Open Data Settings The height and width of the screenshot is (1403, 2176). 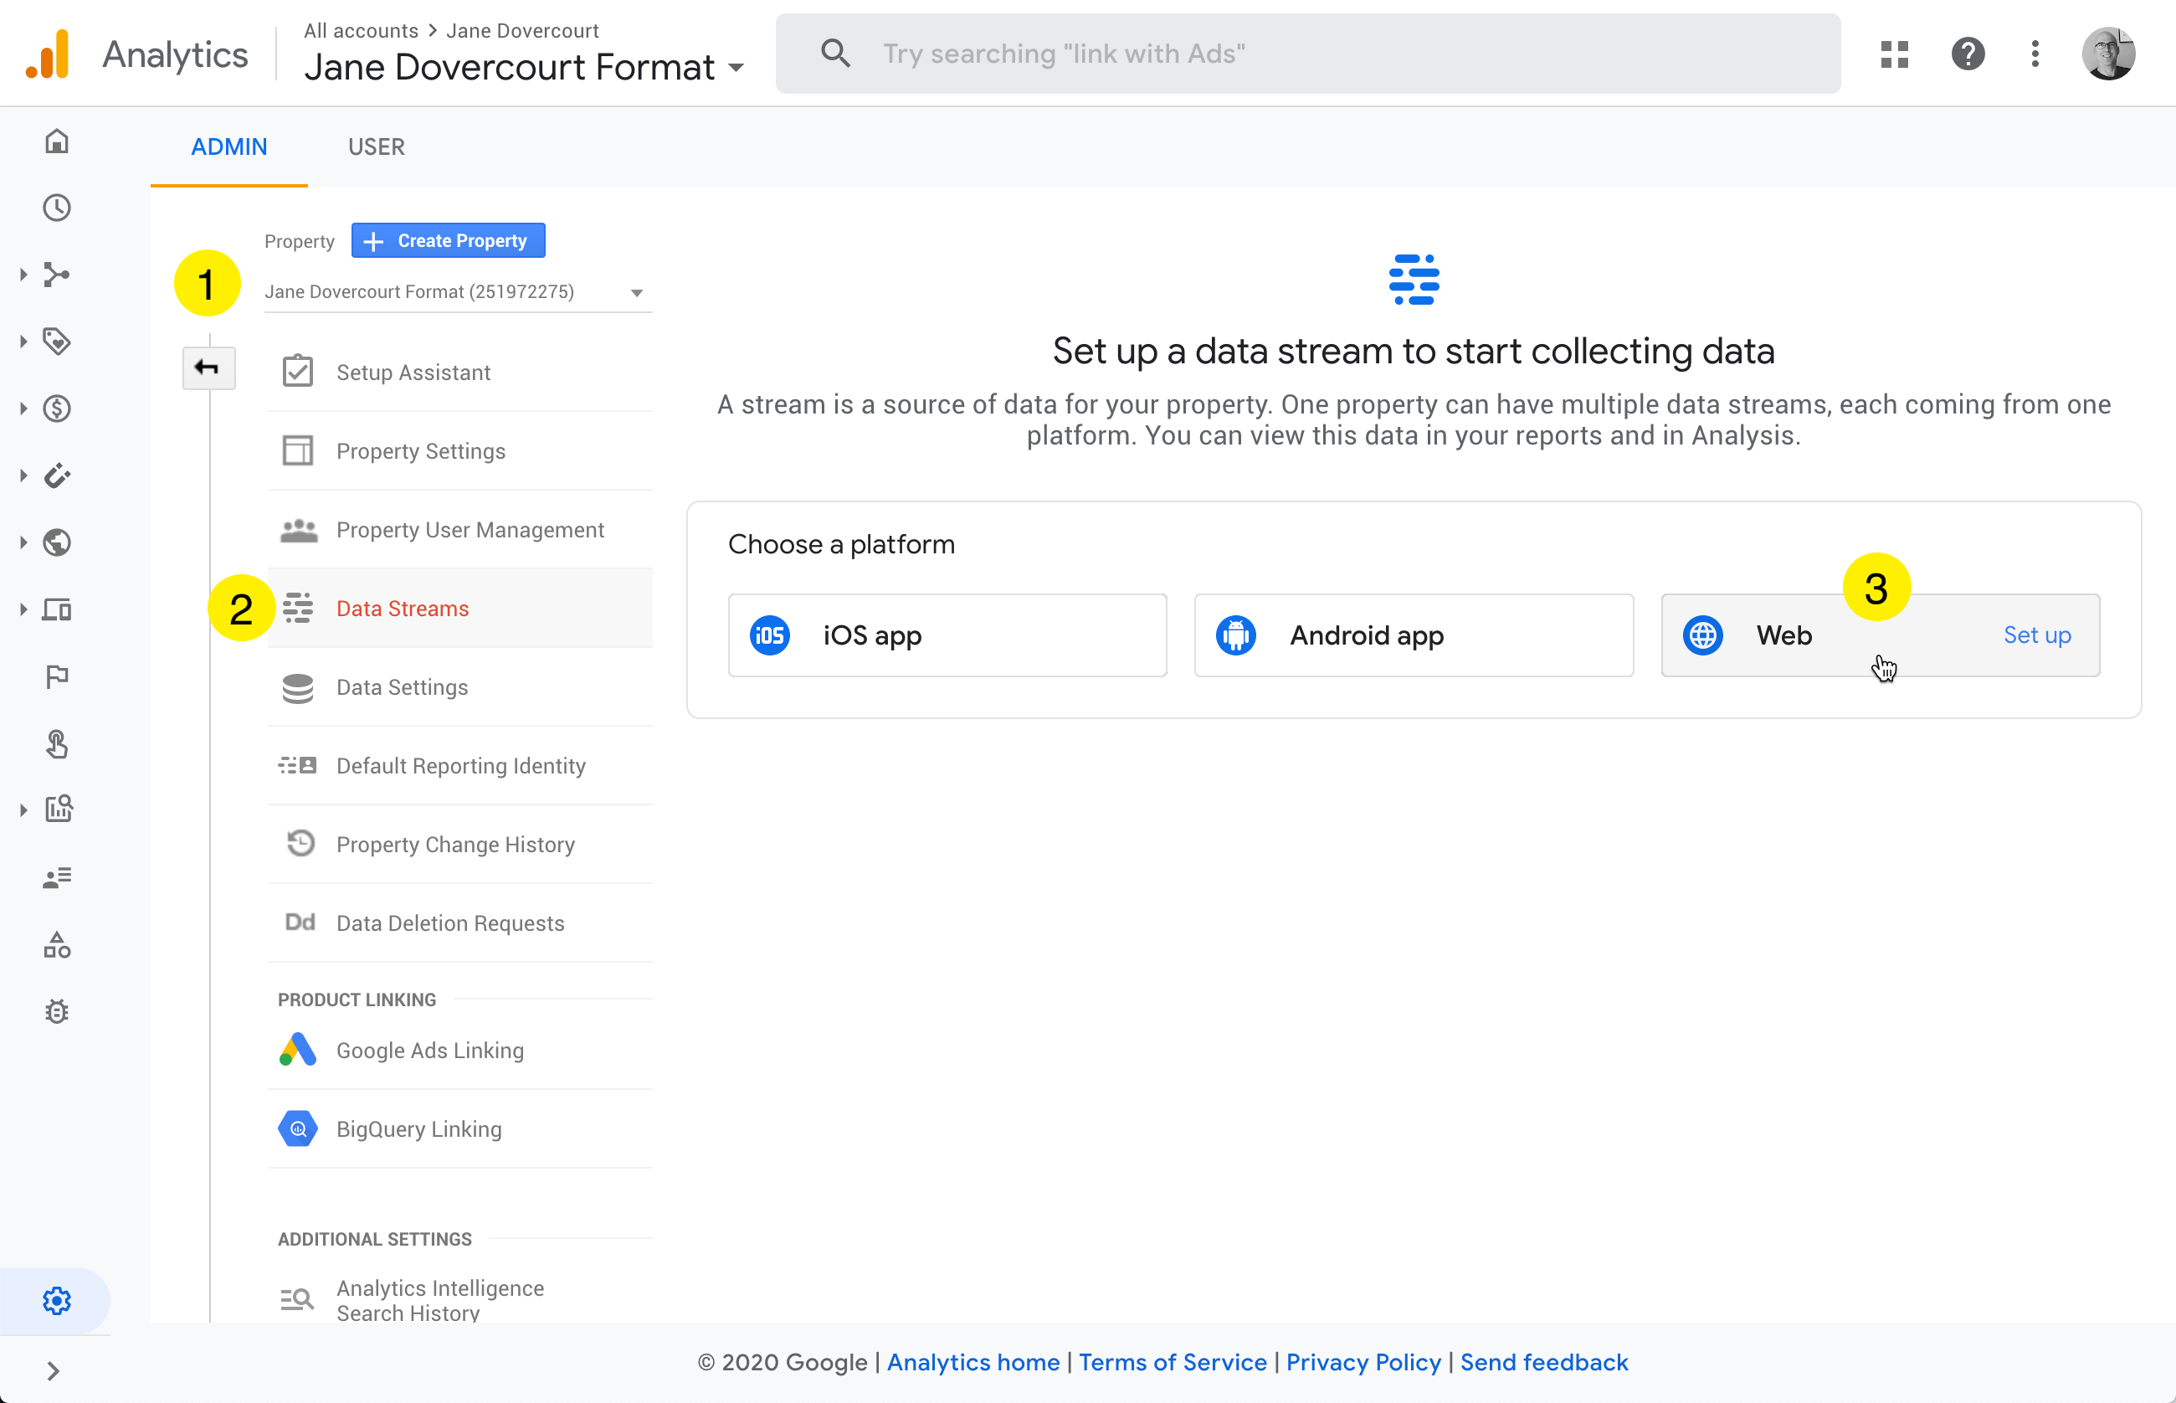(459, 687)
